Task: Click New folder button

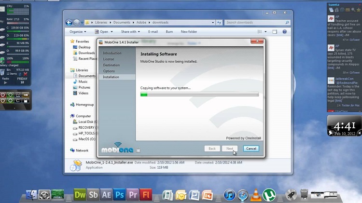Action: point(189,32)
